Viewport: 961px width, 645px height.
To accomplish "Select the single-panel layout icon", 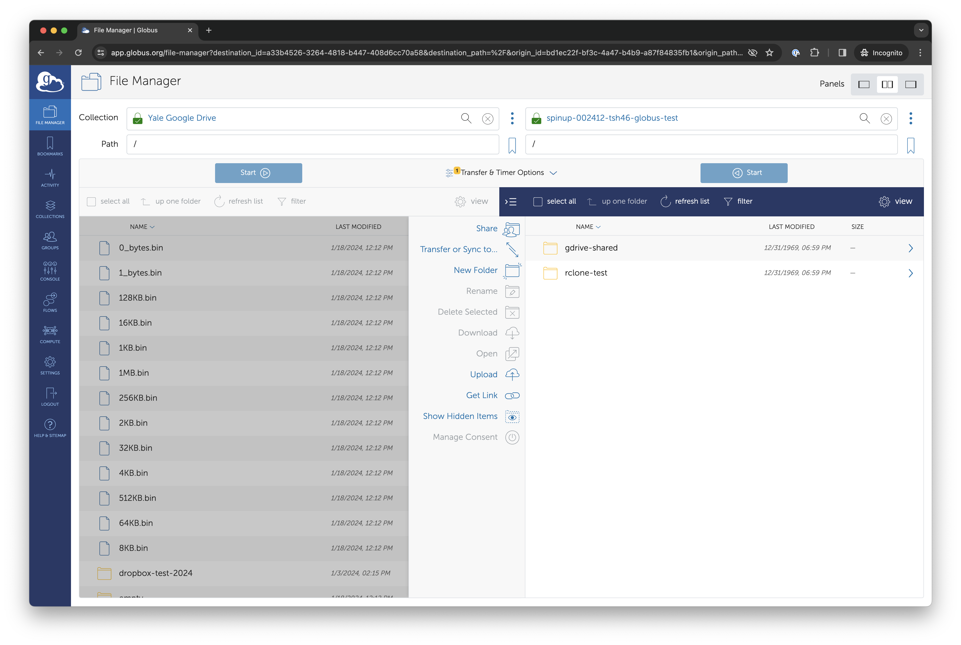I will click(x=863, y=84).
